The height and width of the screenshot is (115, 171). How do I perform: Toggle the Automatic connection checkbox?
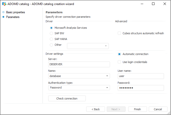(x=119, y=54)
